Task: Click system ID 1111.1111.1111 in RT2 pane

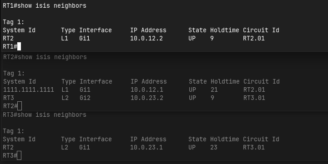Action: point(29,90)
